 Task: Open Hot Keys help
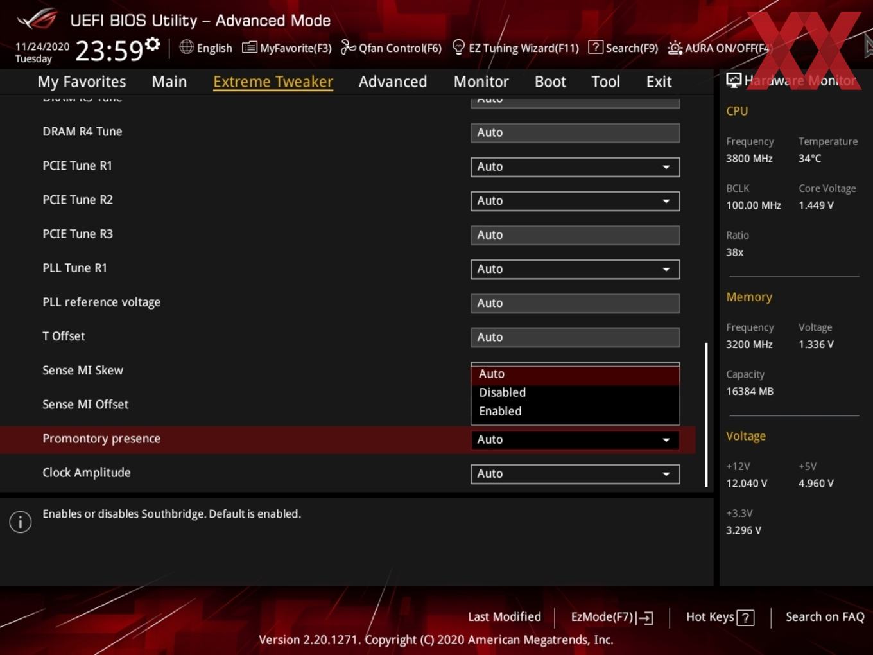[720, 617]
